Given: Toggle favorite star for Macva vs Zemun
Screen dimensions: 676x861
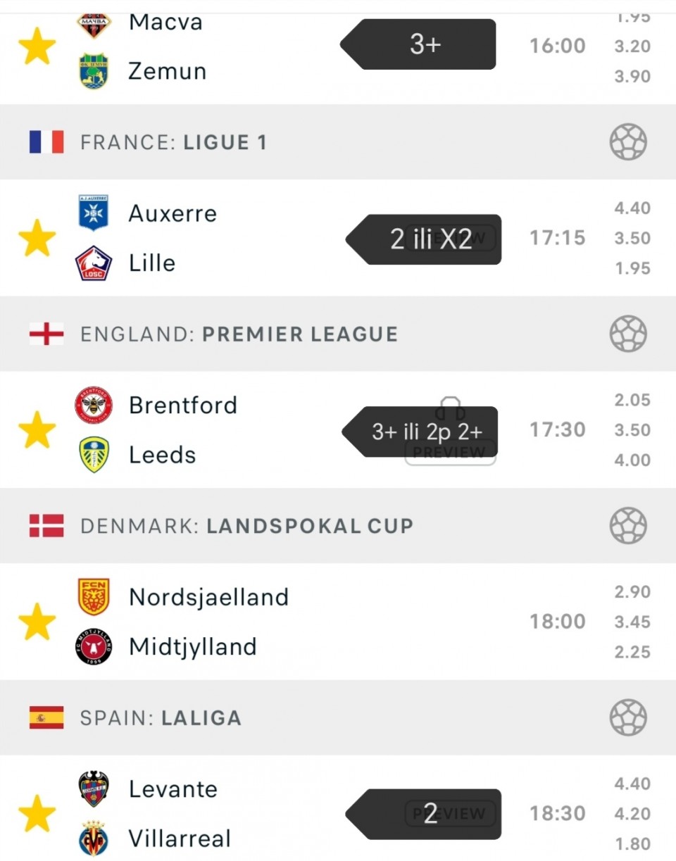Looking at the screenshot, I should tap(37, 46).
